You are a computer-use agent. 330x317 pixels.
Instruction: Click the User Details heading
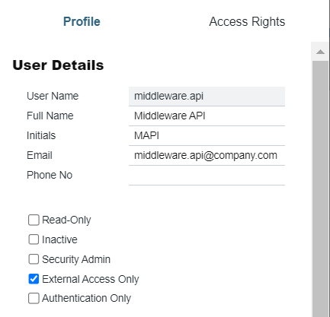(58, 65)
